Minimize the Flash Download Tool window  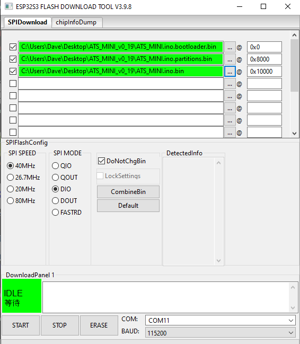click(x=240, y=6)
